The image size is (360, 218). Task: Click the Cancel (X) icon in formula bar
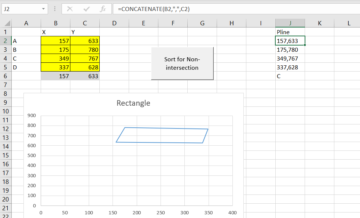coord(70,9)
